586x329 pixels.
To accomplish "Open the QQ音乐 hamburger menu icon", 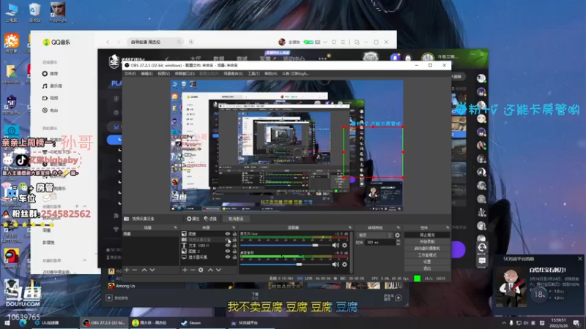I will pos(343,42).
